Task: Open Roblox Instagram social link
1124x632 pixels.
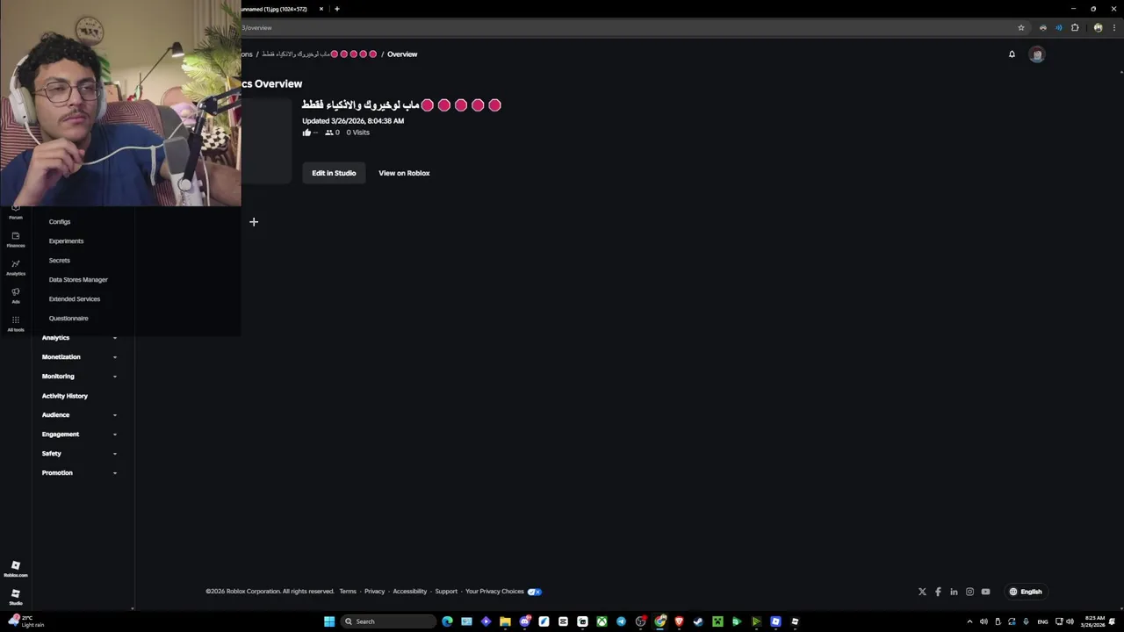Action: pos(969,592)
